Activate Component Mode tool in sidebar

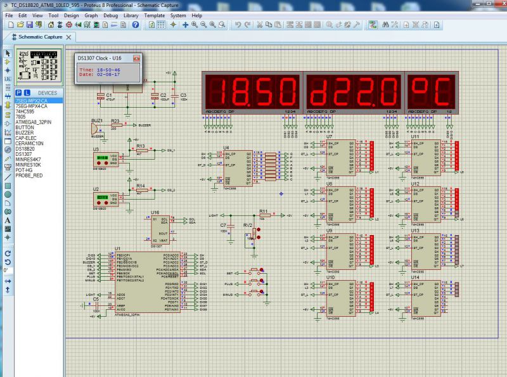click(8, 61)
